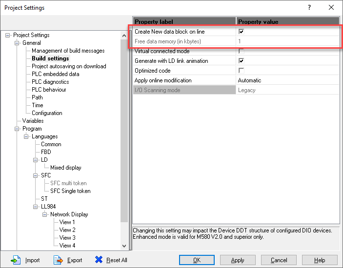Collapse the LL984 tree node
This screenshot has width=343, height=268.
[35, 207]
